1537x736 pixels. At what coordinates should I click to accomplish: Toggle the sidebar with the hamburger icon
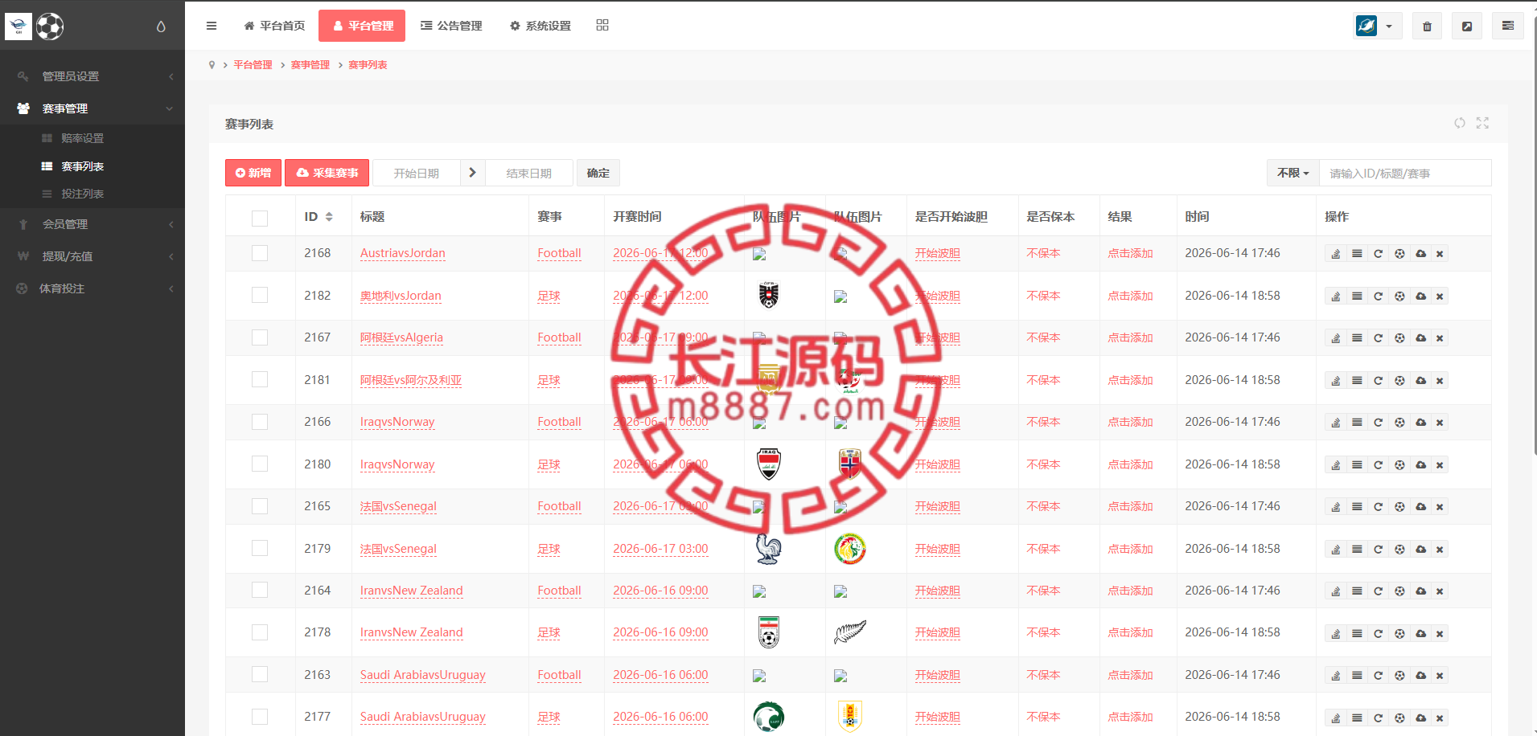click(x=212, y=26)
